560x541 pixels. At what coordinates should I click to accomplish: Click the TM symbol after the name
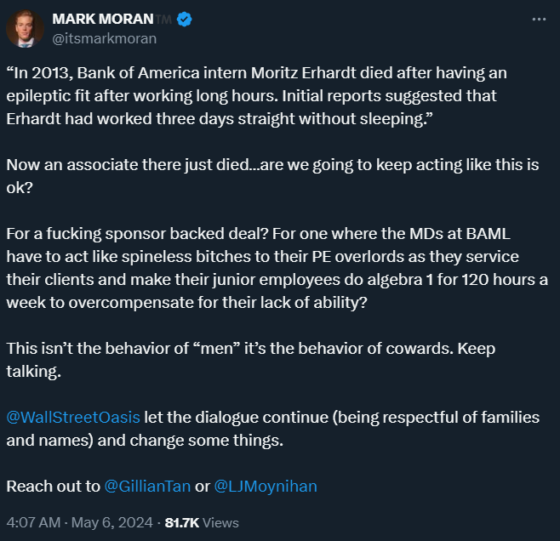pyautogui.click(x=163, y=19)
